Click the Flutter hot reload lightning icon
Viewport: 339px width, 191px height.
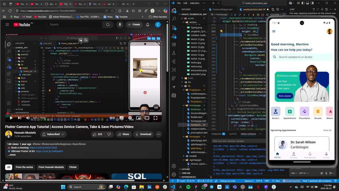click(x=253, y=15)
